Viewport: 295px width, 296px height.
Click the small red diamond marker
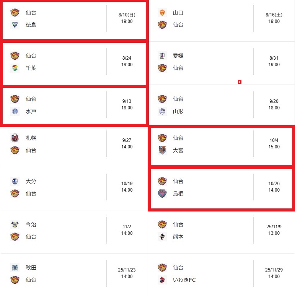240,82
